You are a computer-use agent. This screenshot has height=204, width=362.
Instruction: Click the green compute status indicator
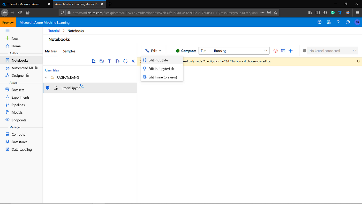178,51
